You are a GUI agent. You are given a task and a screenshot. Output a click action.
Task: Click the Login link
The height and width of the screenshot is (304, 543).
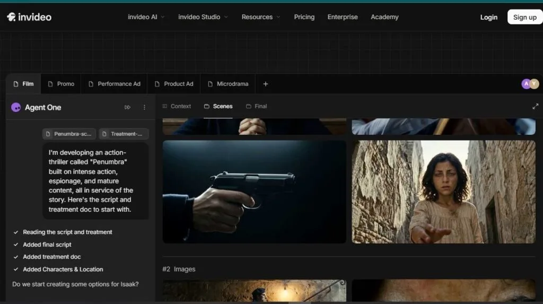[x=488, y=18]
